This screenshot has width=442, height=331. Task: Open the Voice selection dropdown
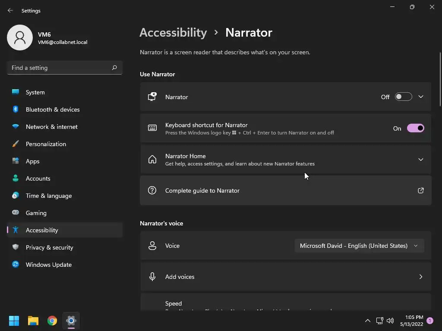click(359, 246)
